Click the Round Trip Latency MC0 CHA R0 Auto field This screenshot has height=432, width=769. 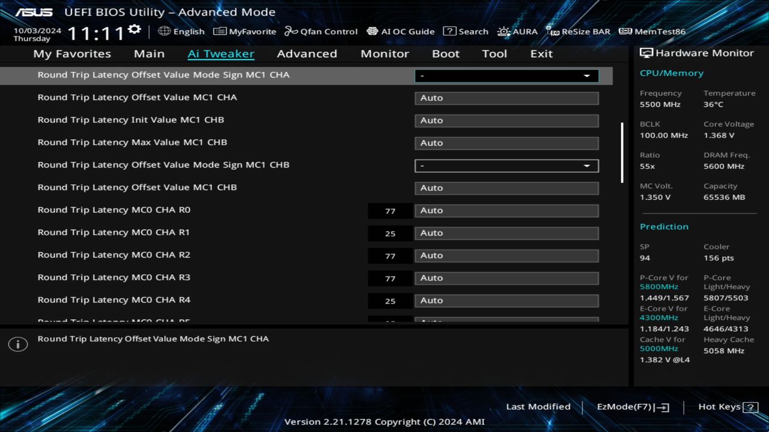pos(506,211)
